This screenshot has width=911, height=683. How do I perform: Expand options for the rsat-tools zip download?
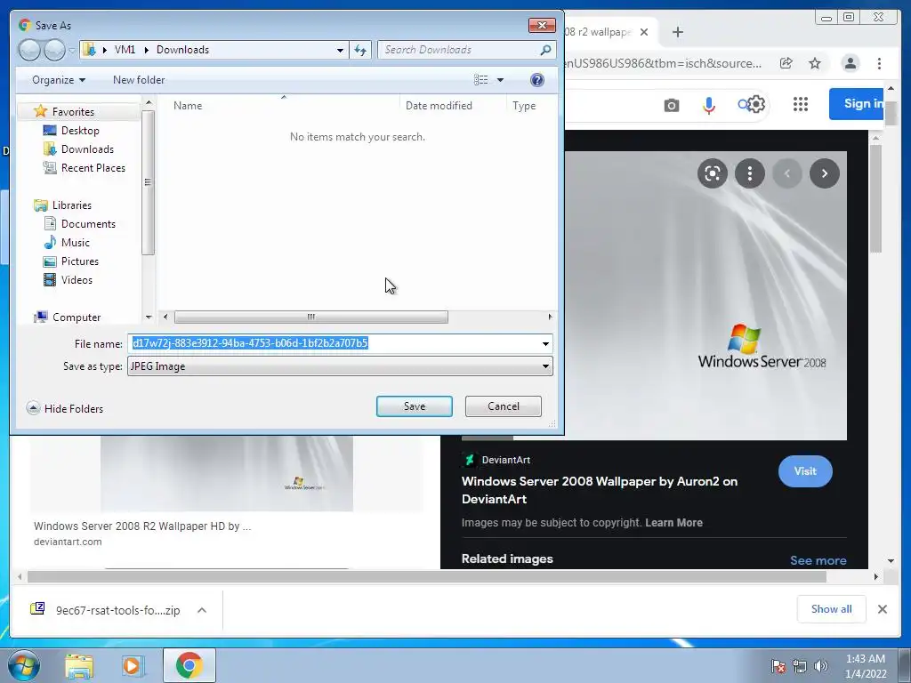click(202, 610)
